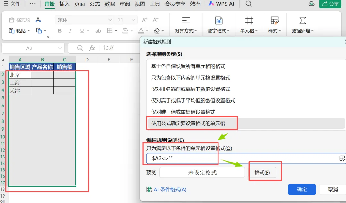Click the search magnifier icon
Viewport: 346px width, 203px height.
click(x=249, y=4)
